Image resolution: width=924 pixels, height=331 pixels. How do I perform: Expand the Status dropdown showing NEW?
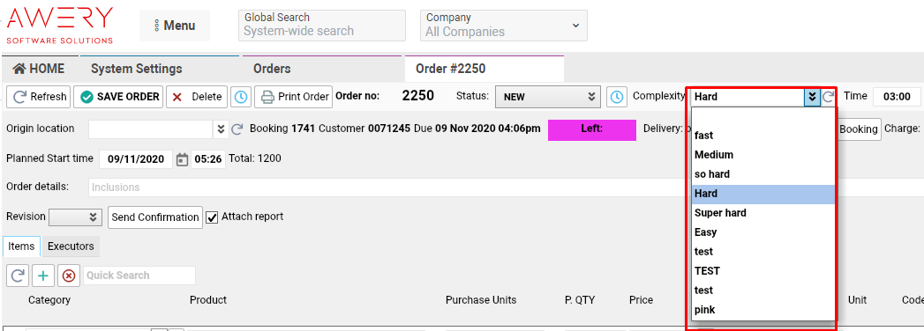(547, 97)
